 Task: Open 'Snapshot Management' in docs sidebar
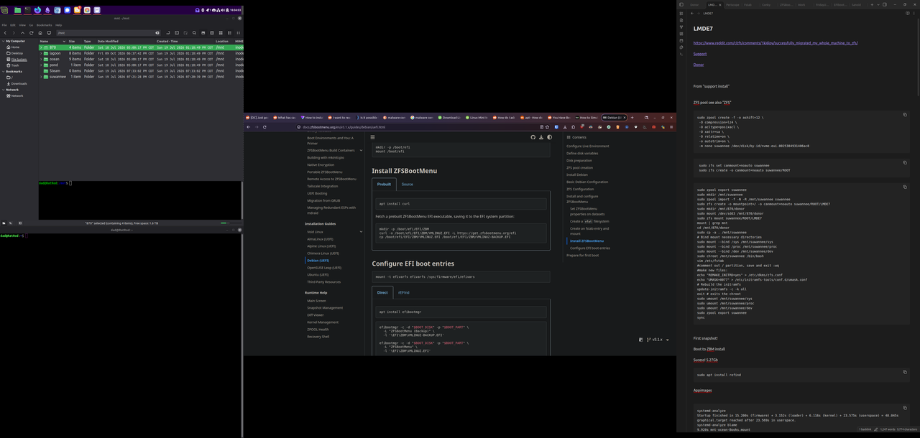click(325, 308)
